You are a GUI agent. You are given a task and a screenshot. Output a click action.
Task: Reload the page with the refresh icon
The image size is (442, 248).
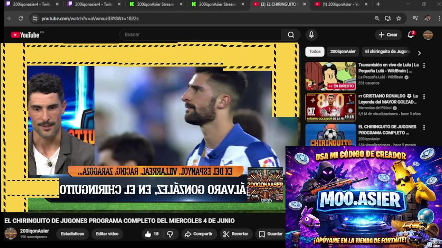21,18
